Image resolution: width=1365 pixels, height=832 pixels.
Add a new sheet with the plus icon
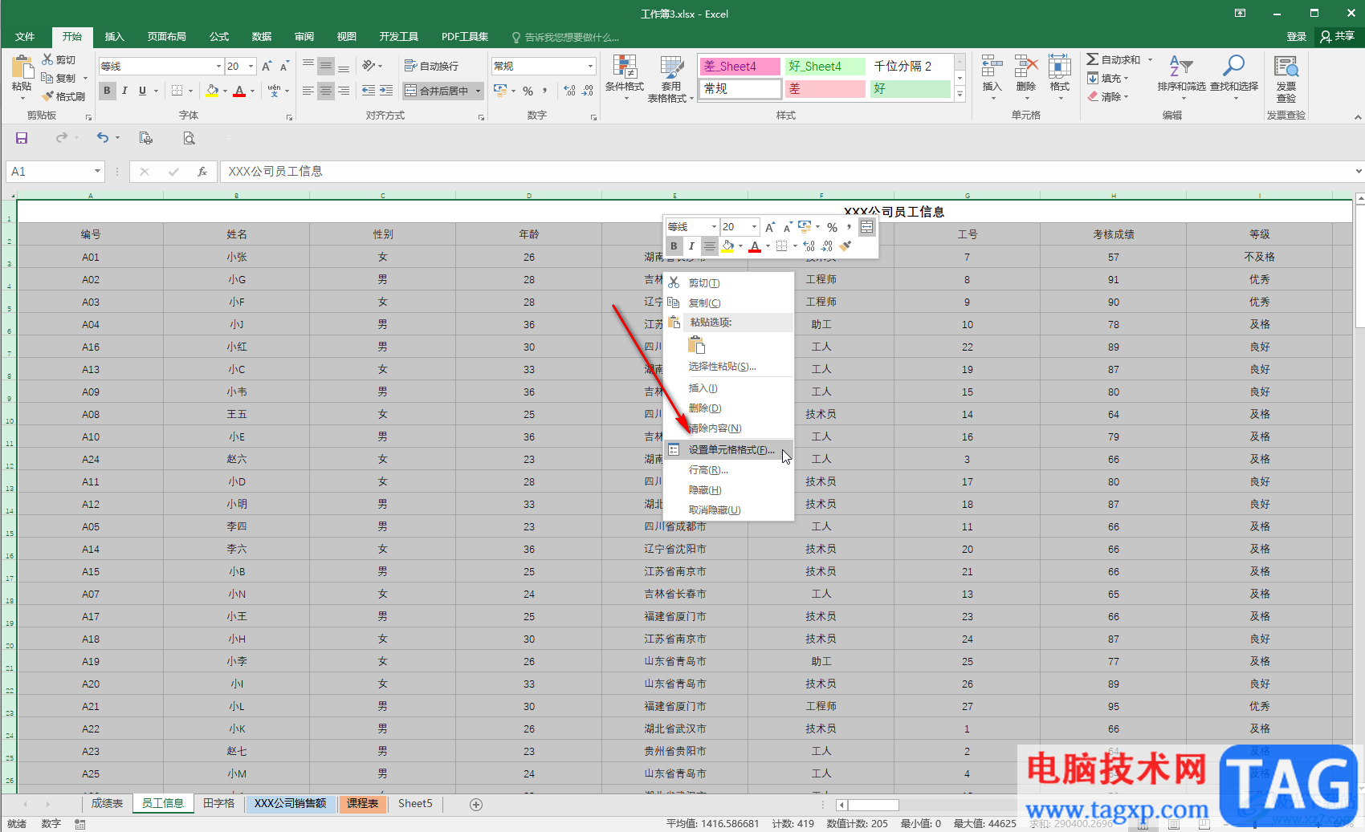tap(476, 804)
